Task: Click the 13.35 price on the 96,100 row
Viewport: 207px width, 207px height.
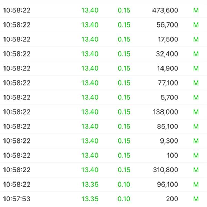Action: coord(90,185)
